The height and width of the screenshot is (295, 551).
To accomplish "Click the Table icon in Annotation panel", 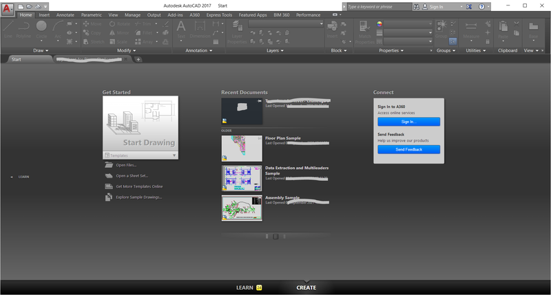I will [216, 42].
